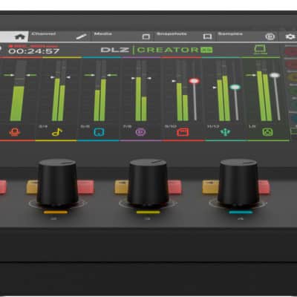This screenshot has height=297, width=297.
Task: Open the Media tab
Action: 123,36
